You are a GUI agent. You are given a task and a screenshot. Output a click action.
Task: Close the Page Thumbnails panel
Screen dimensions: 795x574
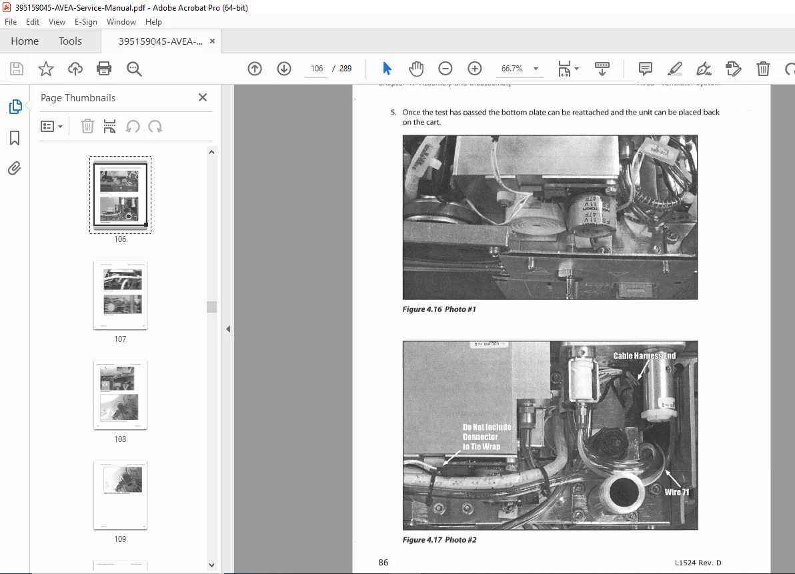(203, 97)
